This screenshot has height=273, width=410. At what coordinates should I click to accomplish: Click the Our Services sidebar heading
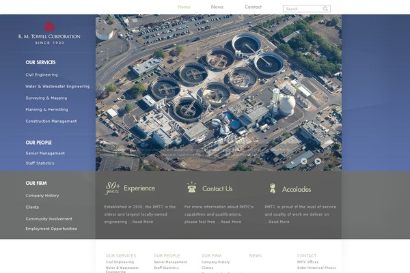pyautogui.click(x=40, y=62)
